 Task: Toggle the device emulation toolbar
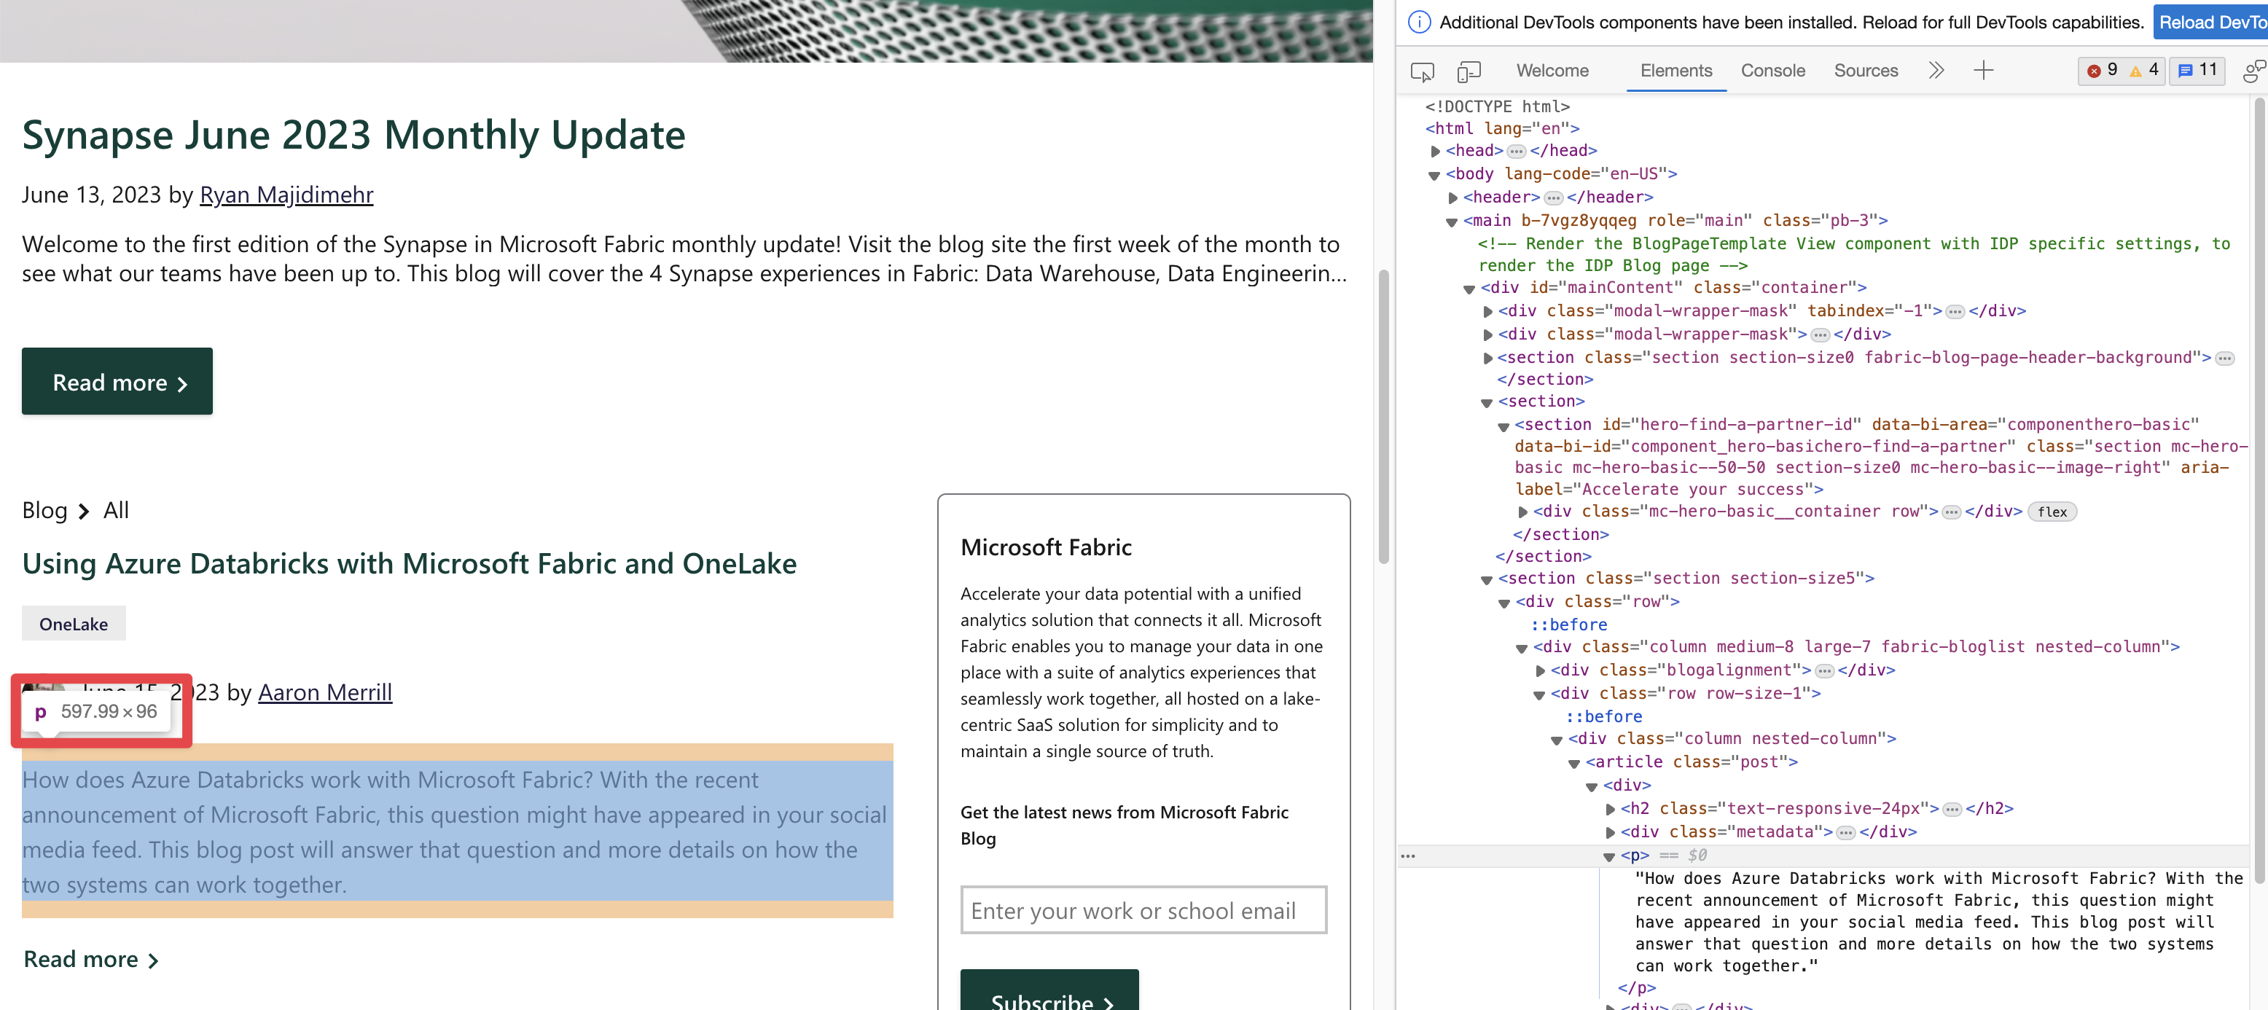point(1469,71)
